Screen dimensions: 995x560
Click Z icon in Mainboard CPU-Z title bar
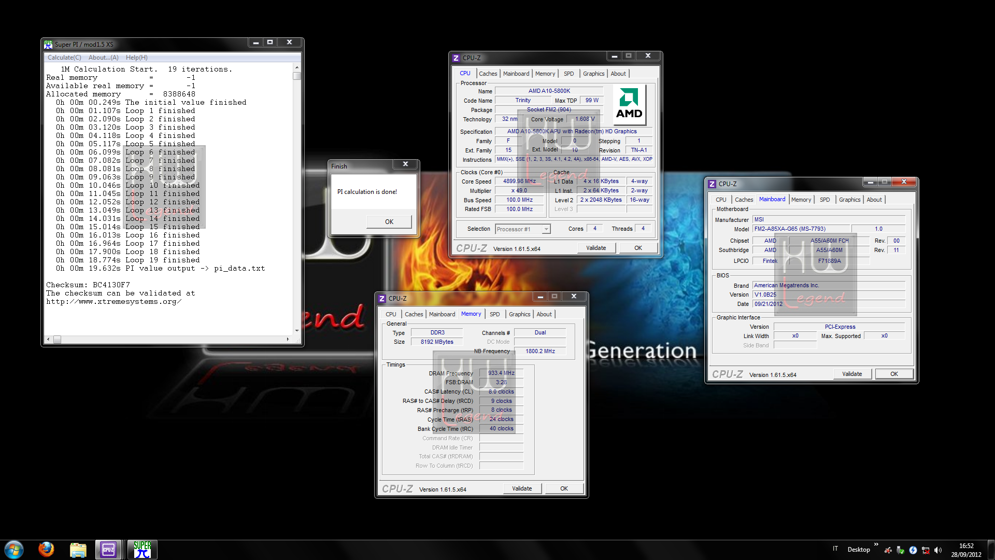pyautogui.click(x=712, y=184)
